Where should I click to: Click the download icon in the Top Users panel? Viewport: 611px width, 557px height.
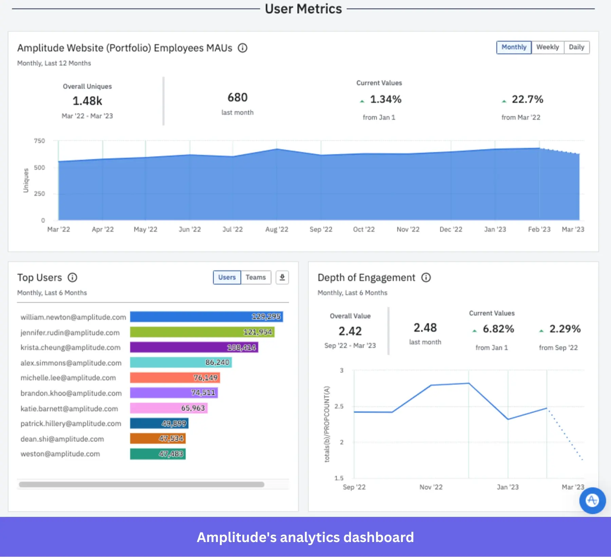282,277
